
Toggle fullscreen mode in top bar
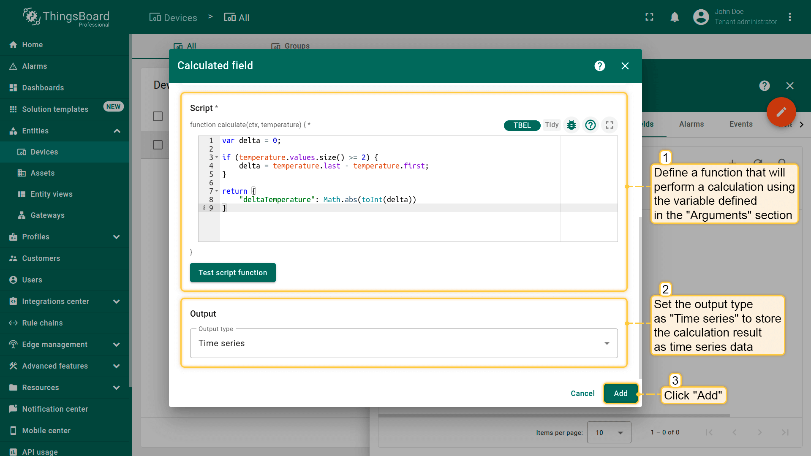[x=649, y=17]
